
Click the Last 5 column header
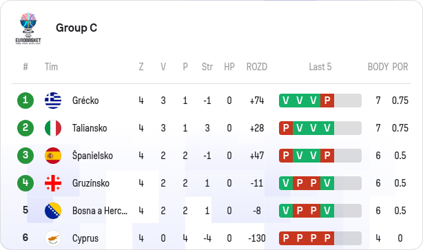click(x=320, y=67)
